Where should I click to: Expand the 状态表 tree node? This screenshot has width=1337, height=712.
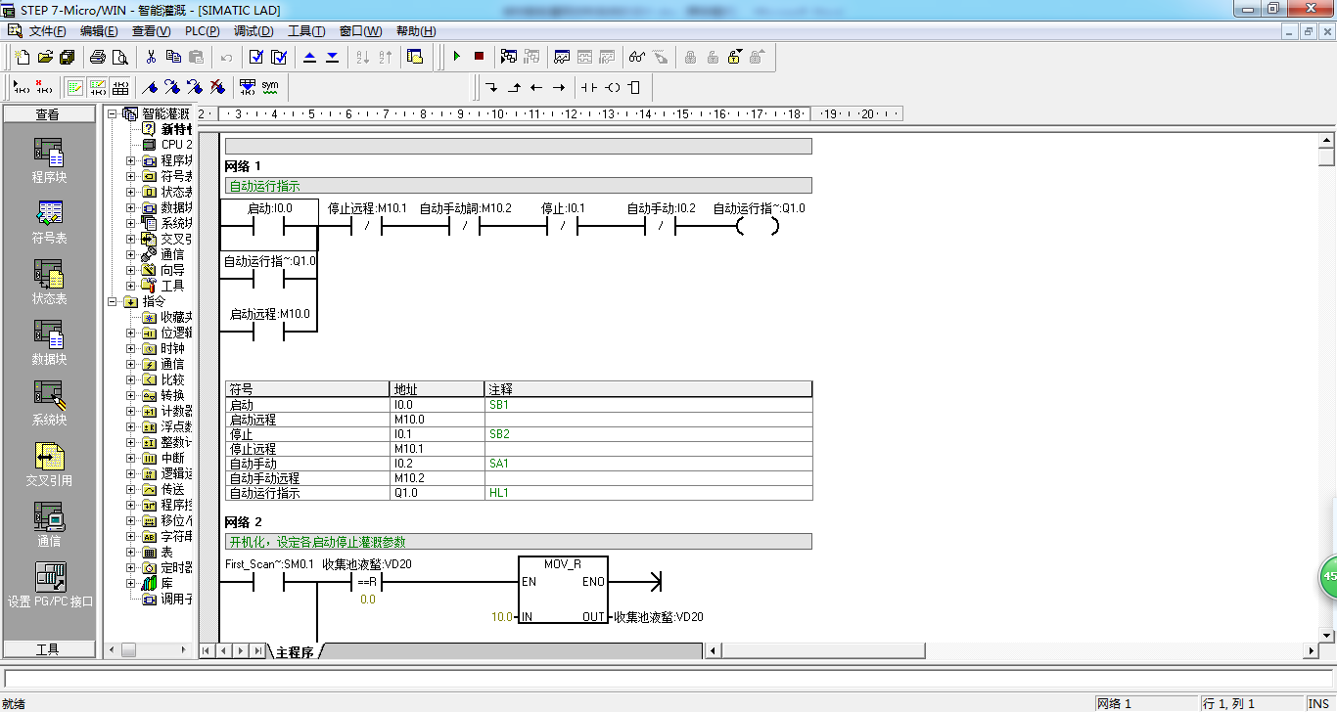click(131, 192)
